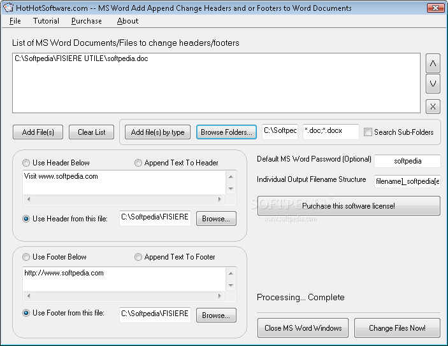Move selected file up with ^ button
448x346 pixels.
coord(433,63)
